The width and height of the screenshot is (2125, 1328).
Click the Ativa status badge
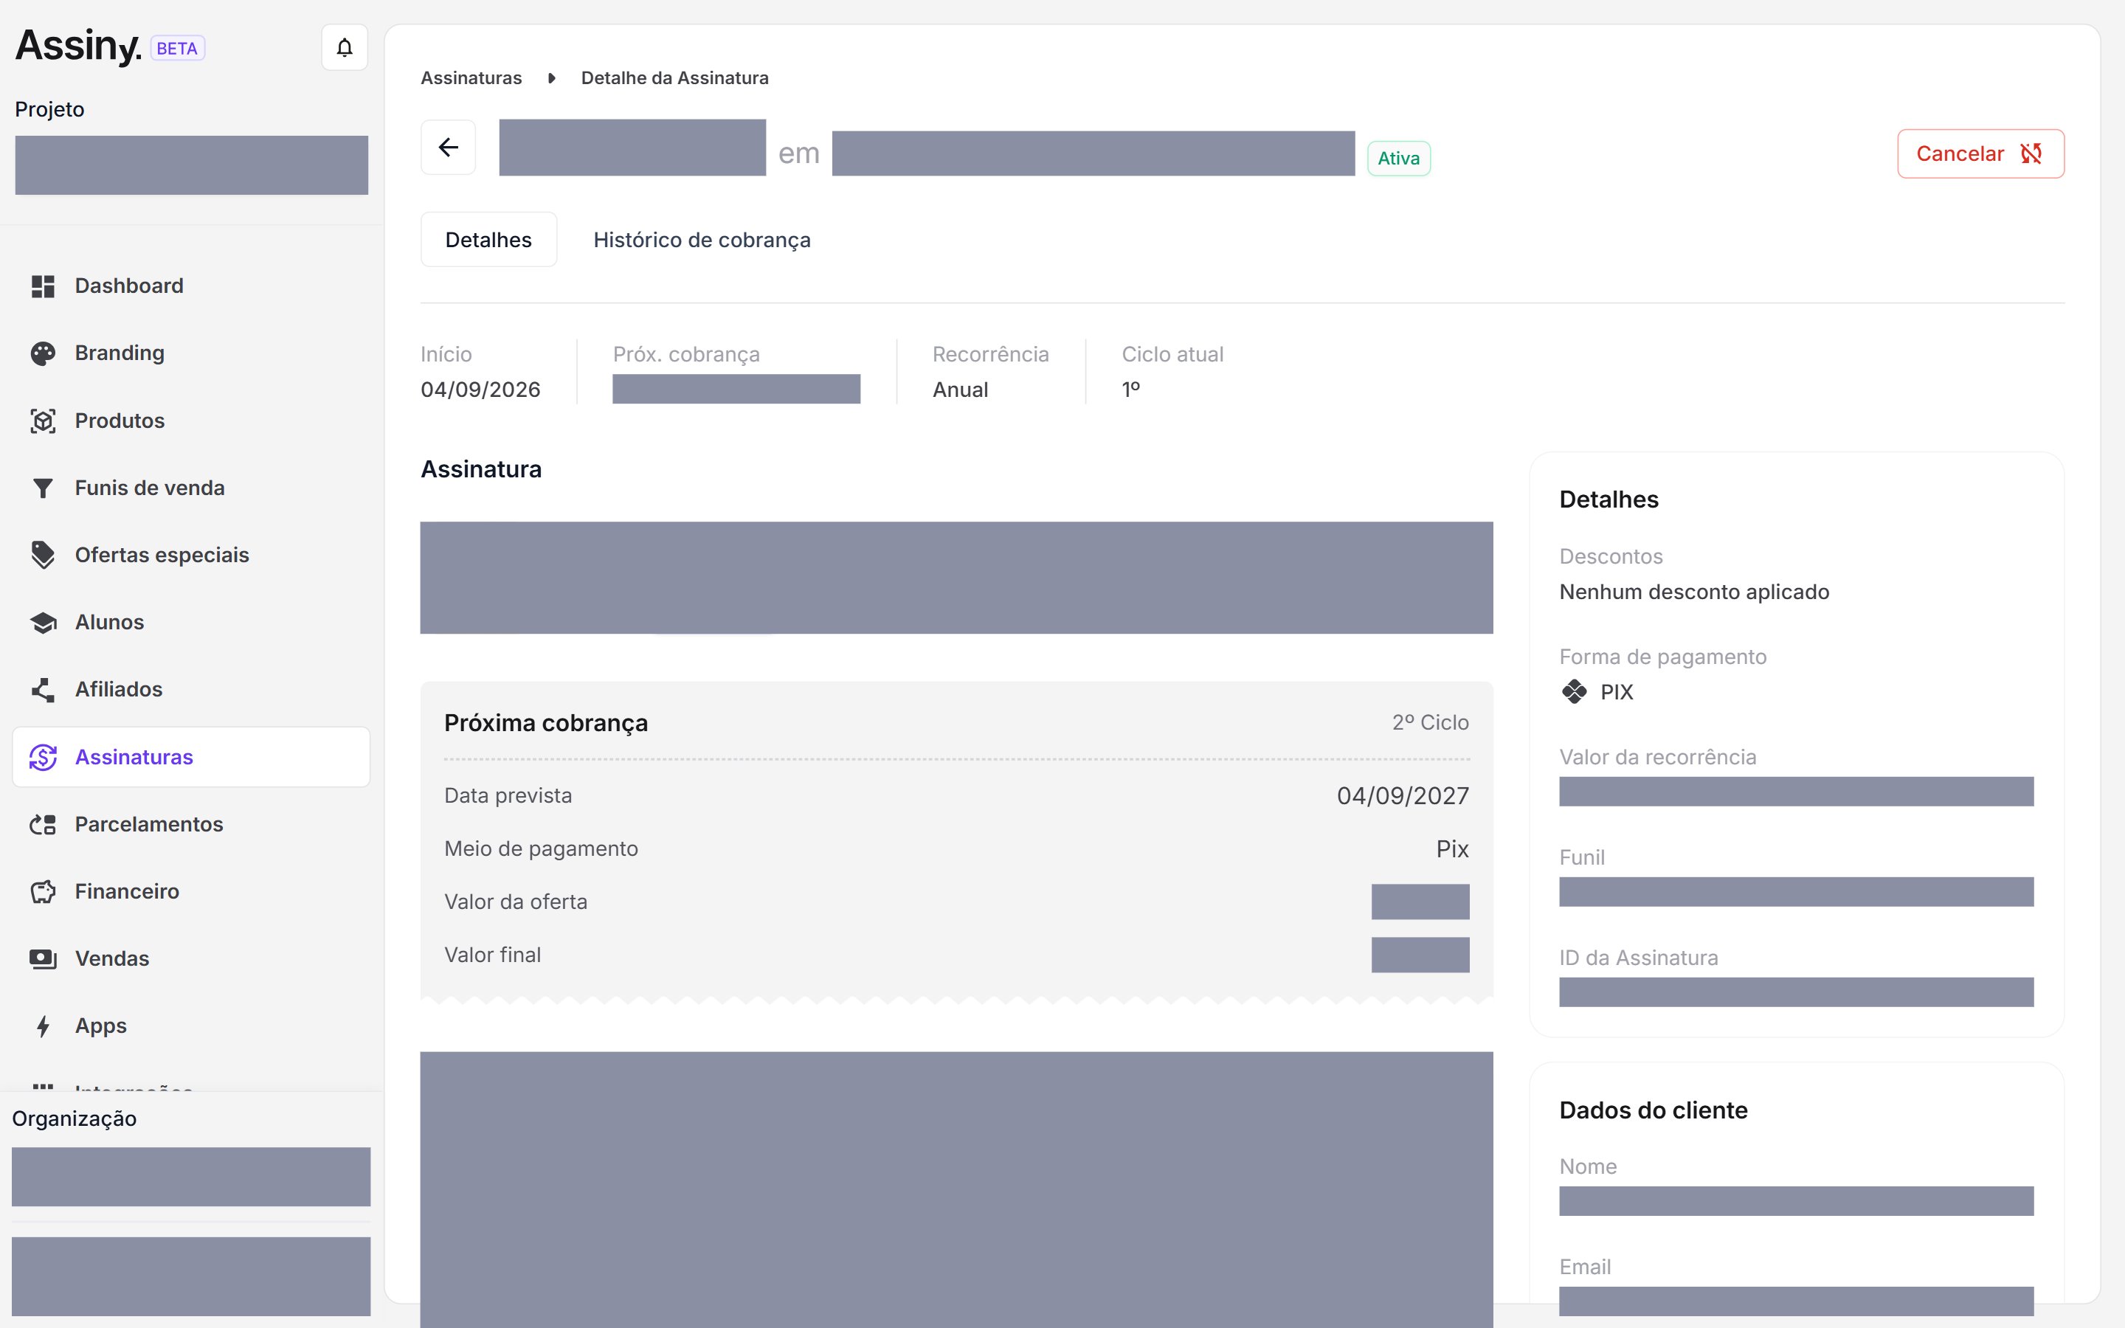pyautogui.click(x=1398, y=159)
